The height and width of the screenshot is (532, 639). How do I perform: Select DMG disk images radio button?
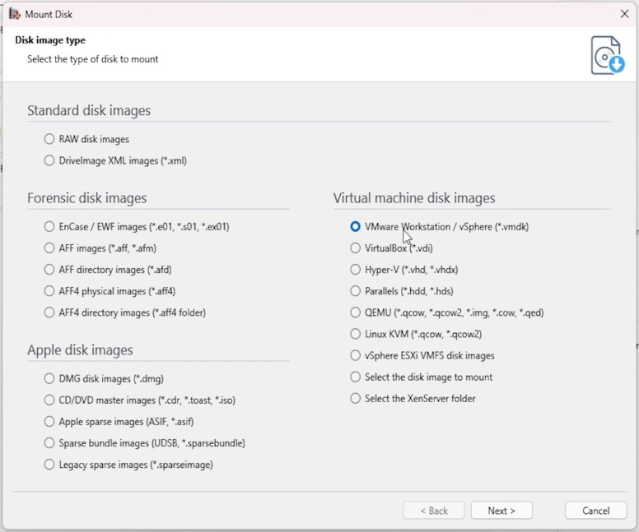(x=49, y=379)
